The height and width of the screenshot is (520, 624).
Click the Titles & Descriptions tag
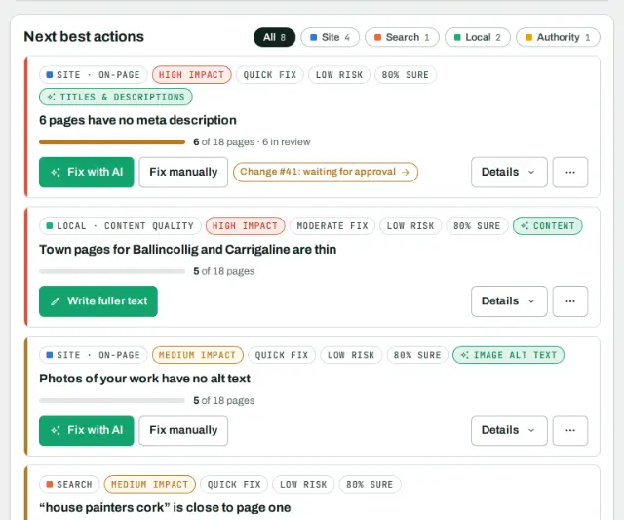click(x=116, y=97)
